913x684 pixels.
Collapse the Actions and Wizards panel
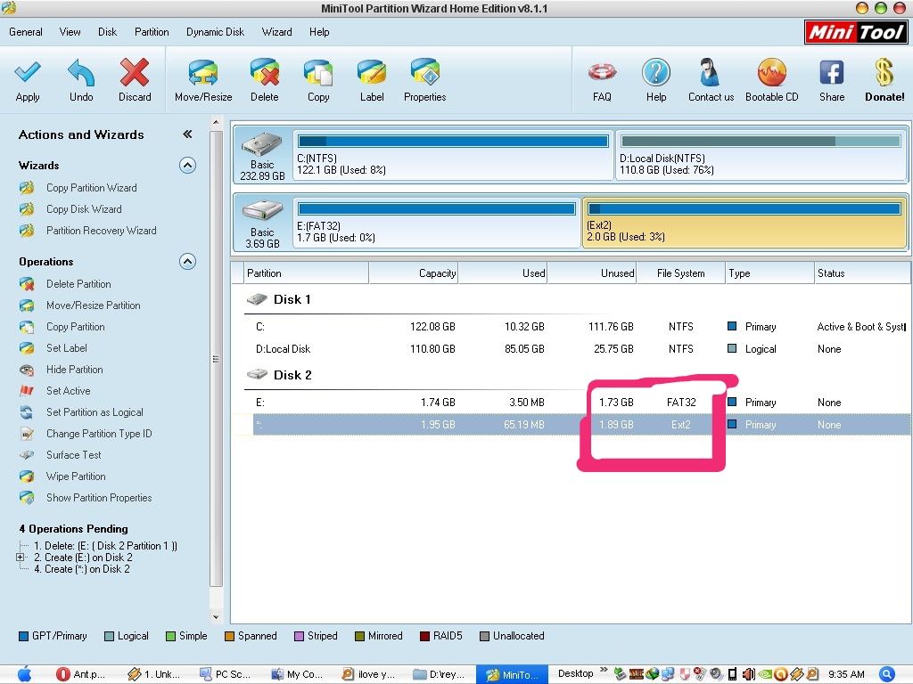187,134
